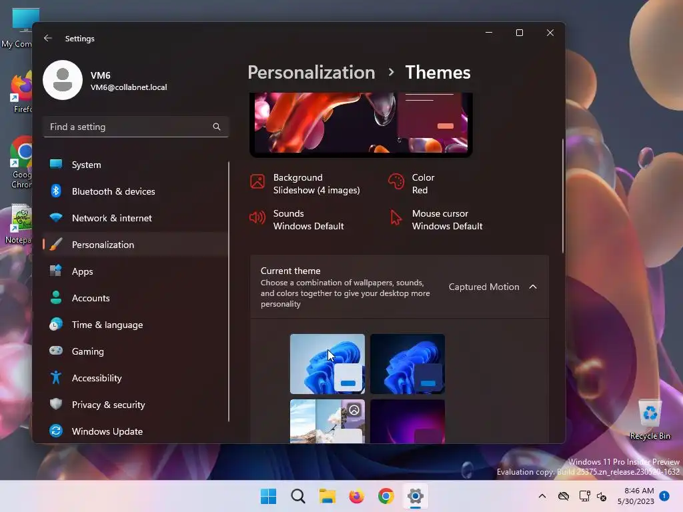Open Sounds Windows Default setting
Image resolution: width=683 pixels, height=512 pixels.
pyautogui.click(x=297, y=220)
